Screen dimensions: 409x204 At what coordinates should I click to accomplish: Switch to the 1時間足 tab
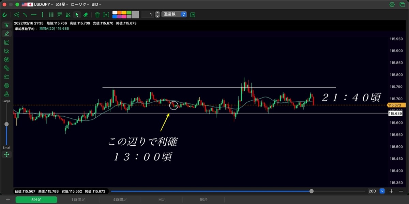pyautogui.click(x=78, y=200)
